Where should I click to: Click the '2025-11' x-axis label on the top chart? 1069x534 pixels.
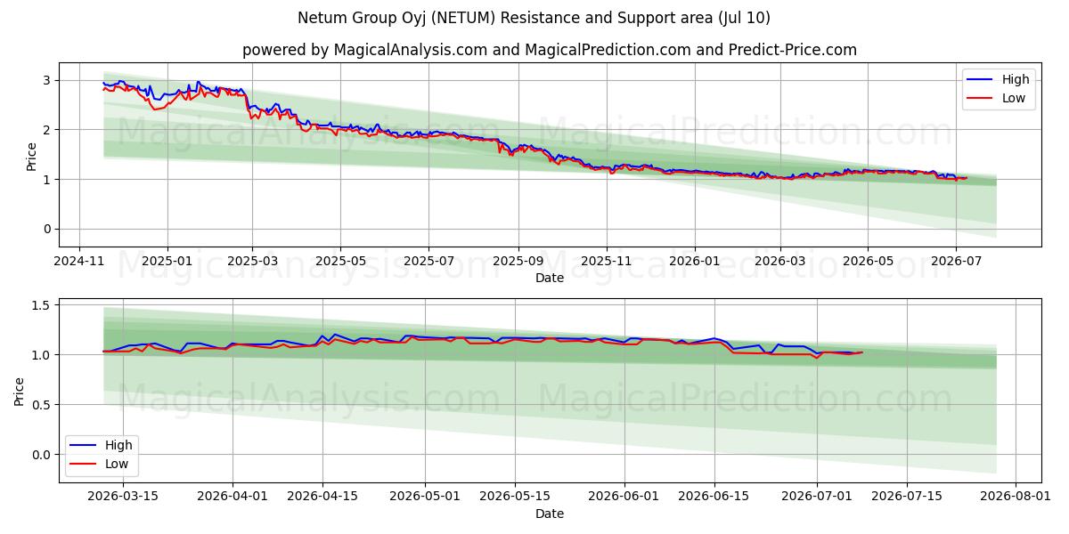coord(606,262)
